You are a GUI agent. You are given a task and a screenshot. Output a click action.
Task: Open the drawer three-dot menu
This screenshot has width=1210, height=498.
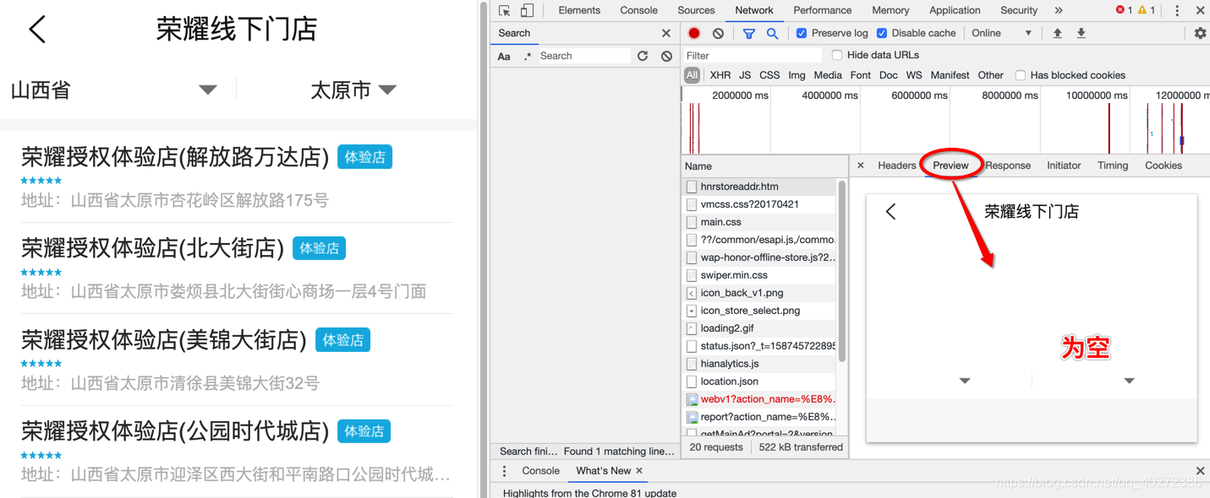tap(505, 471)
